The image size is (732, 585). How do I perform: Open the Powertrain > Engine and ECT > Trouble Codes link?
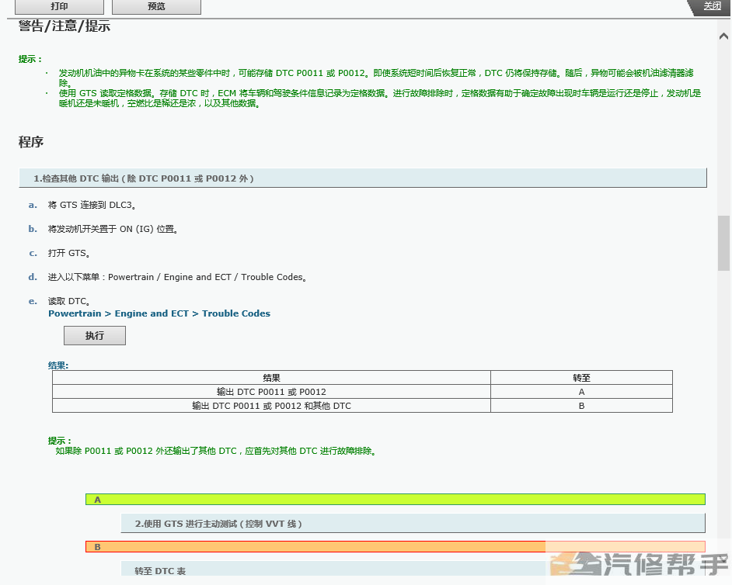159,313
